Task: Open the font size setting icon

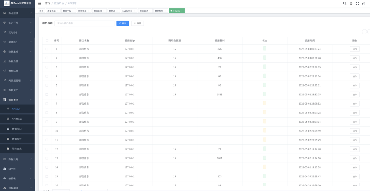Action: (x=363, y=3)
